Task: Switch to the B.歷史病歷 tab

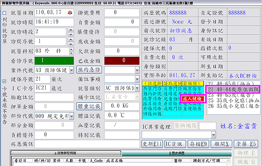Action: coord(176,153)
